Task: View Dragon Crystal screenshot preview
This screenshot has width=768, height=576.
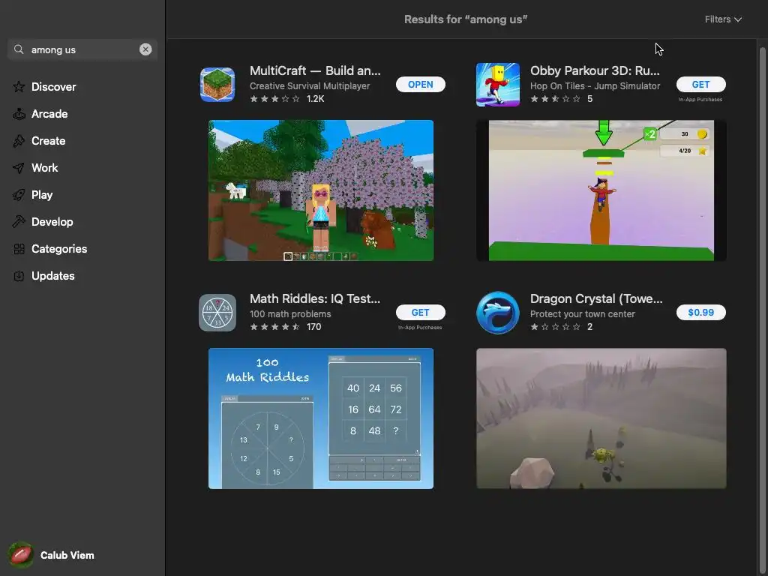Action: pos(601,418)
